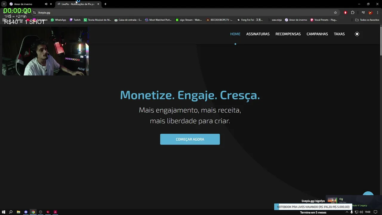
Task: Click the livepix.gg/zigofps overlay text
Action: 313,201
